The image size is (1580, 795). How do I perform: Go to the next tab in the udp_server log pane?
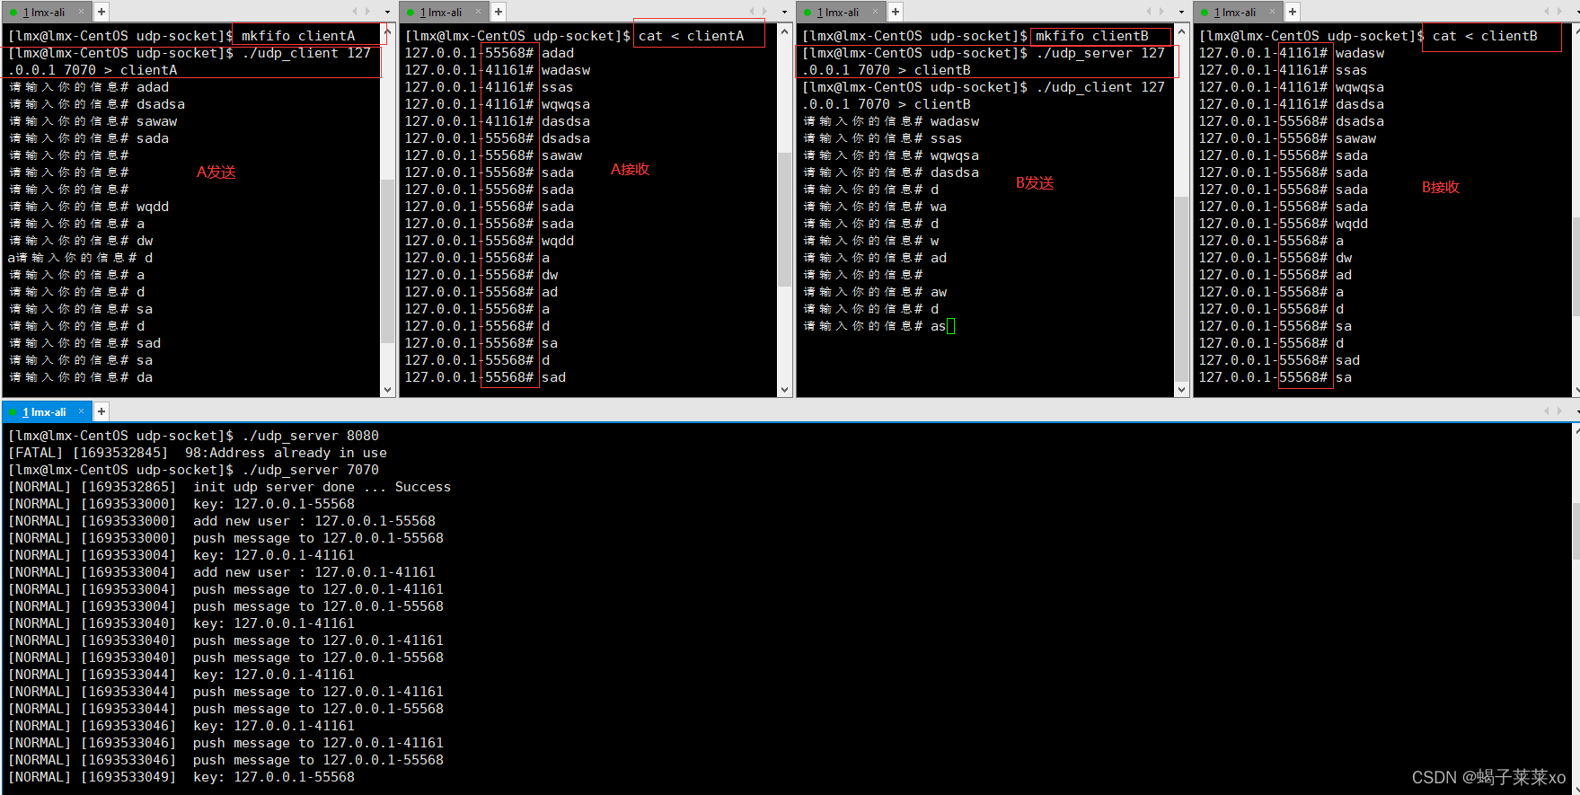[1558, 411]
